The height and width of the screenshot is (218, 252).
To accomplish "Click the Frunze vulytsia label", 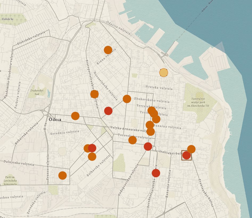I will tap(48, 167).
